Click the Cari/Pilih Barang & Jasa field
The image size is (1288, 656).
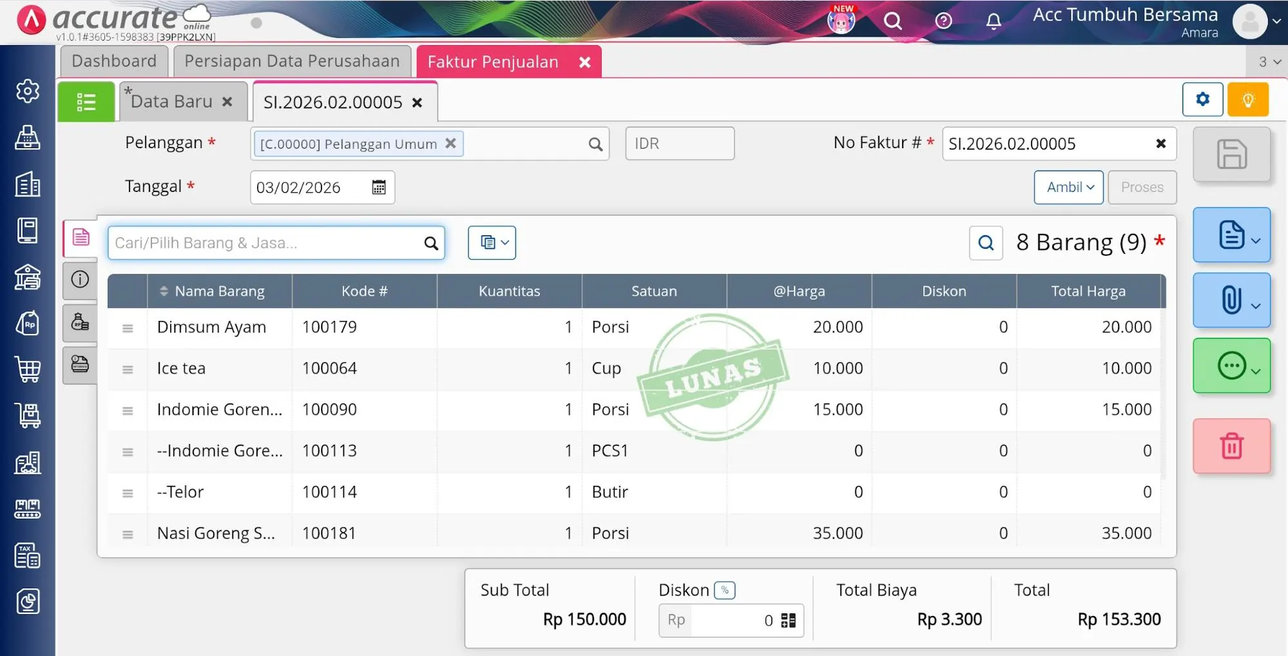pyautogui.click(x=264, y=243)
